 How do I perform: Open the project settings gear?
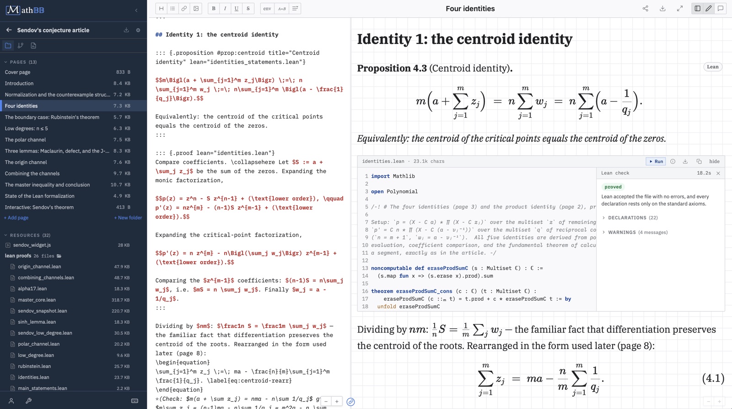click(x=138, y=30)
